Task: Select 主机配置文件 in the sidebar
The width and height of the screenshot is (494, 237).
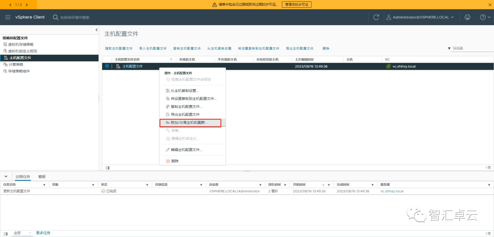Action: click(49, 58)
